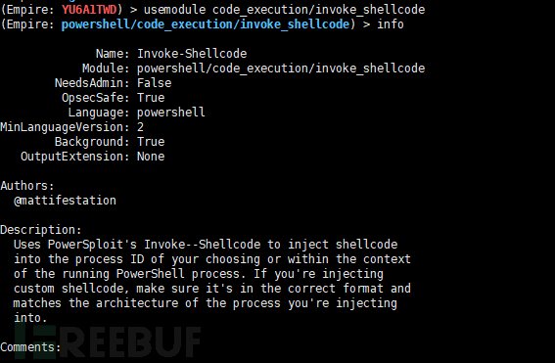This screenshot has width=555, height=363.
Task: Click the info command
Action: (x=390, y=24)
